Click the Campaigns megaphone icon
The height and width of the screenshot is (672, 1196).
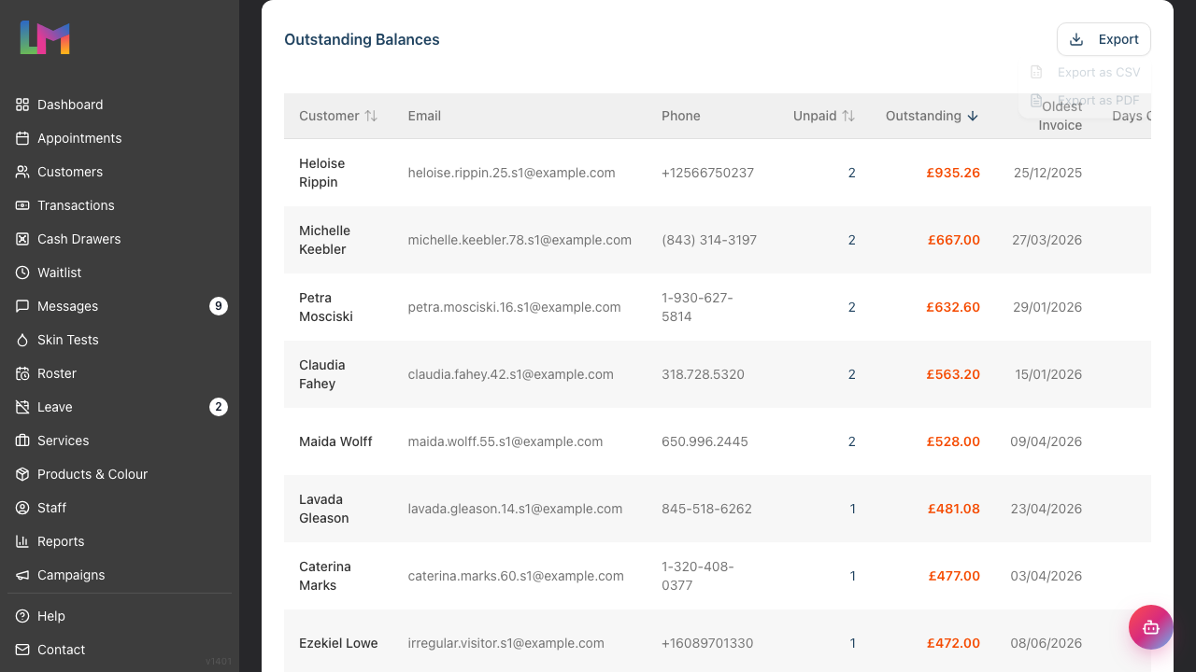click(x=22, y=575)
